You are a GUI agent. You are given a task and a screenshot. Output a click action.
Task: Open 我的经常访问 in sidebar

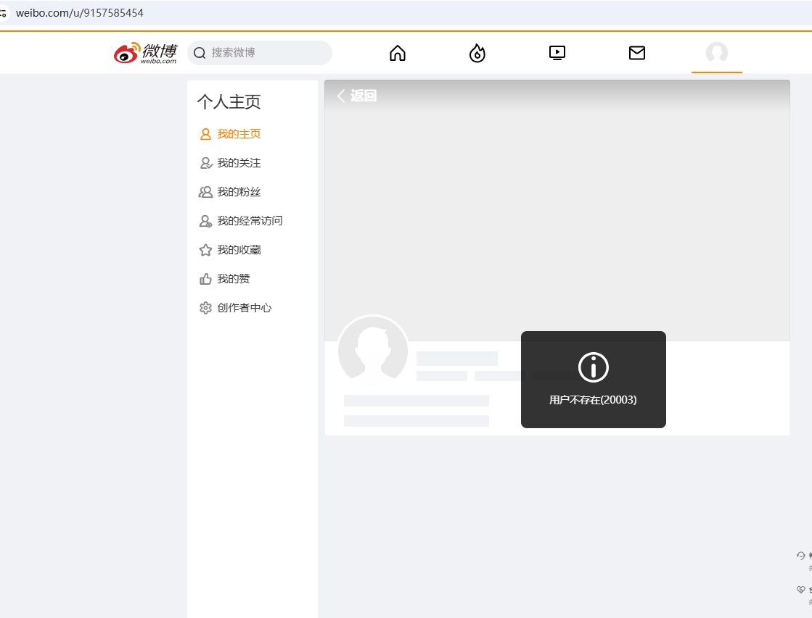click(x=249, y=221)
